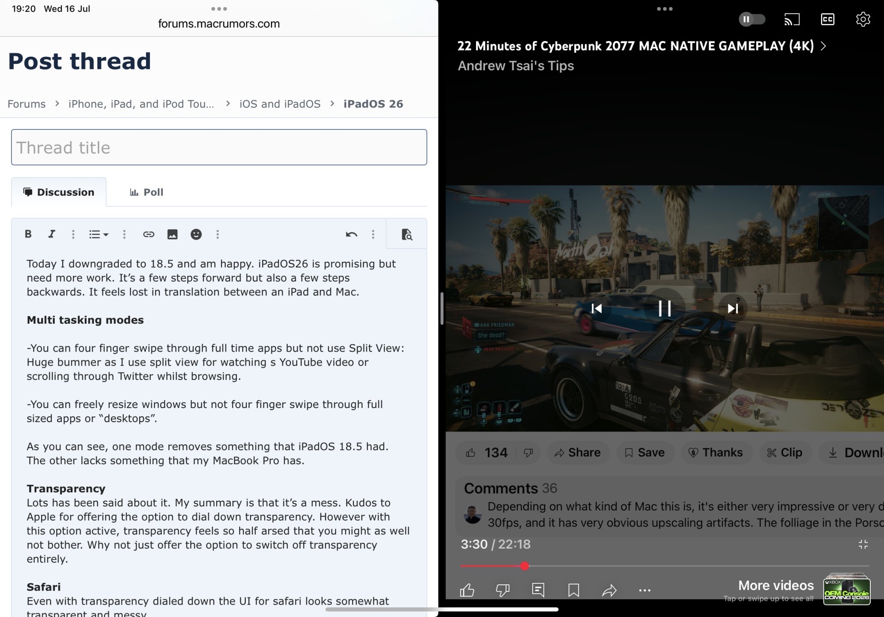Image resolution: width=884 pixels, height=617 pixels.
Task: Exit fullscreen using the collapse icon
Action: pyautogui.click(x=863, y=545)
